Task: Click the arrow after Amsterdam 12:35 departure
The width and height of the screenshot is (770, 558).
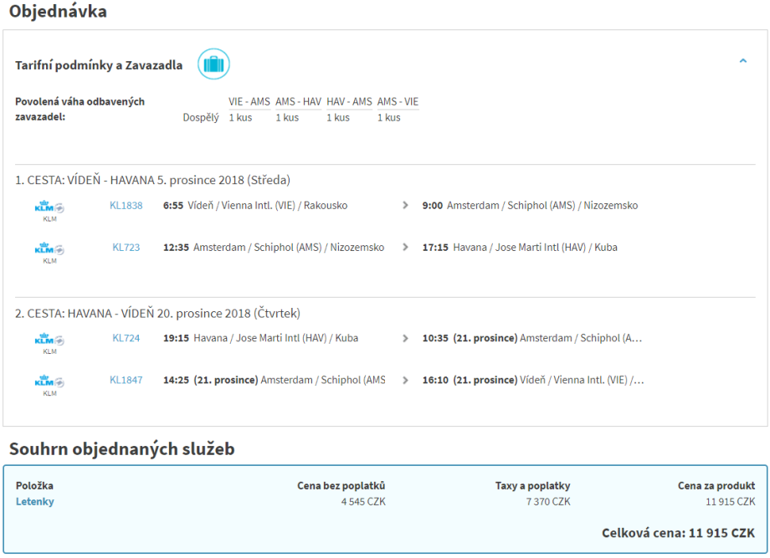Action: [406, 248]
